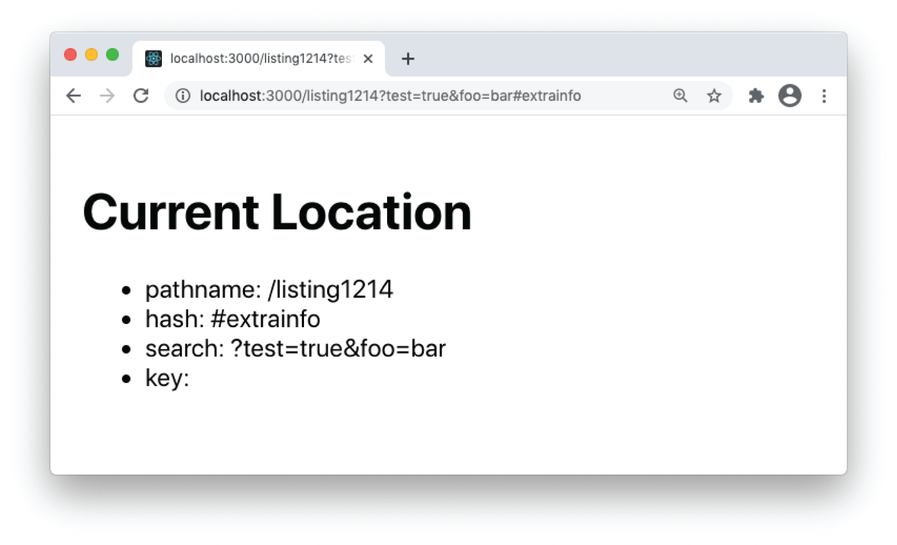Toggle the bookmark star for this page
The width and height of the screenshot is (897, 545).
[x=714, y=95]
